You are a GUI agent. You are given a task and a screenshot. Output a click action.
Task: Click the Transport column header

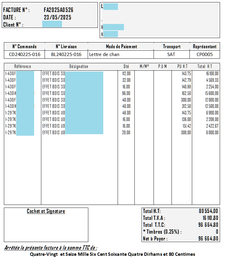172,46
